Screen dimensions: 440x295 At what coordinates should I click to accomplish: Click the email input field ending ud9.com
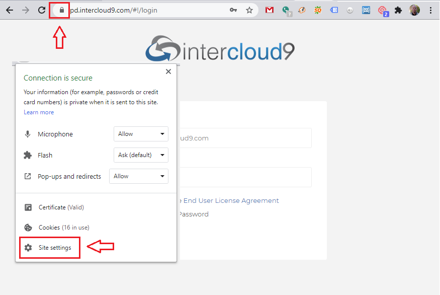click(x=245, y=138)
